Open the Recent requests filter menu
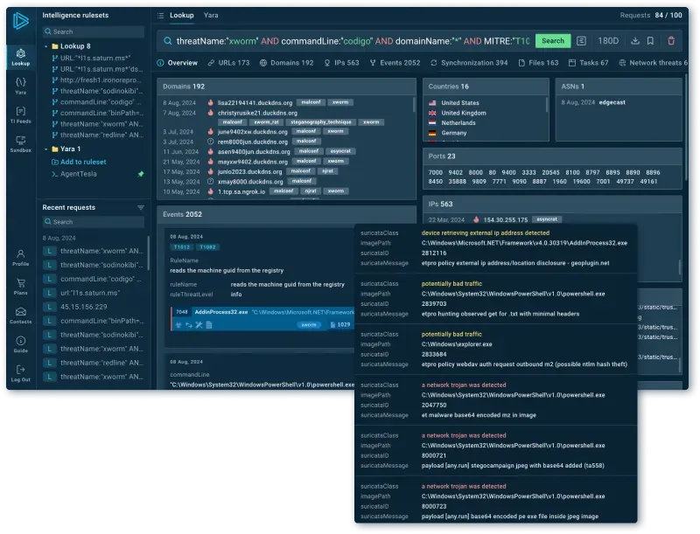Viewport: 700px width, 534px height. pos(141,208)
